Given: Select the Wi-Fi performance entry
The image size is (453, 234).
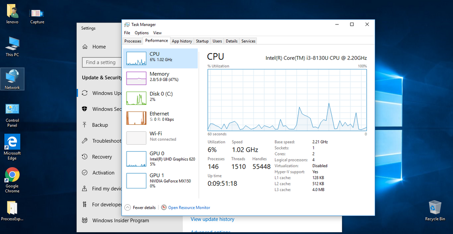Looking at the screenshot, I should point(160,138).
